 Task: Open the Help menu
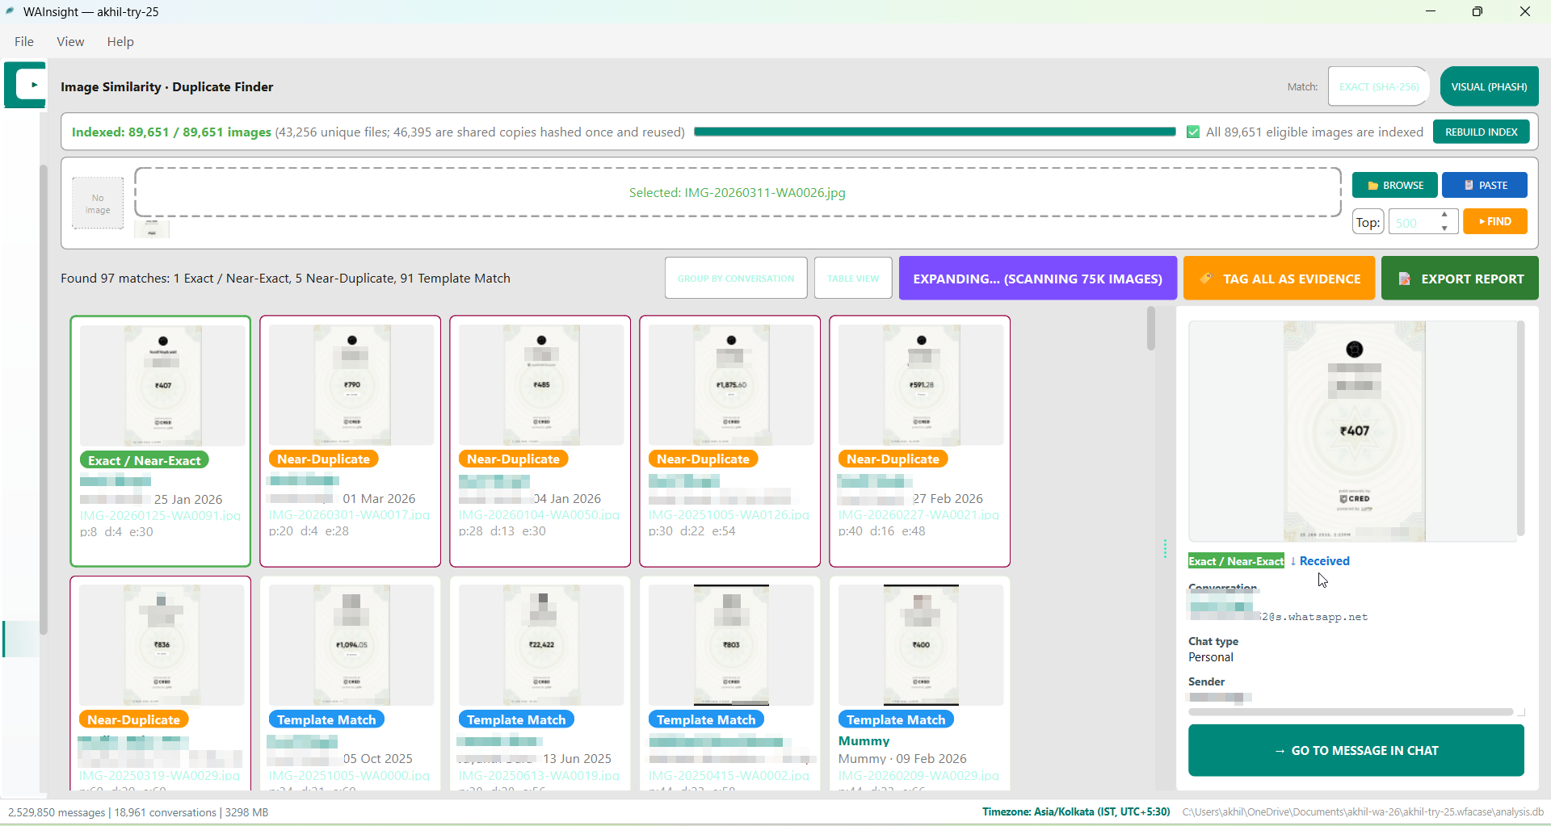tap(120, 42)
